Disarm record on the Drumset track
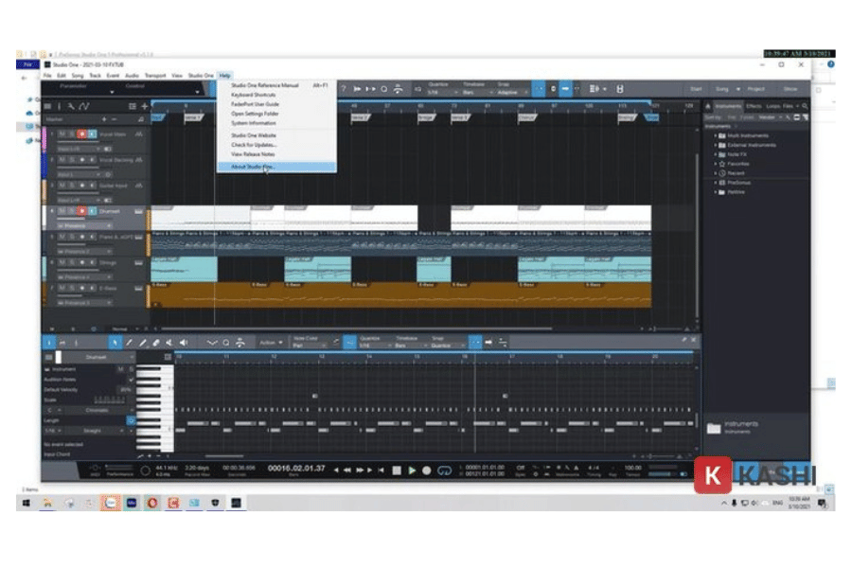This screenshot has height=568, width=852. (82, 211)
